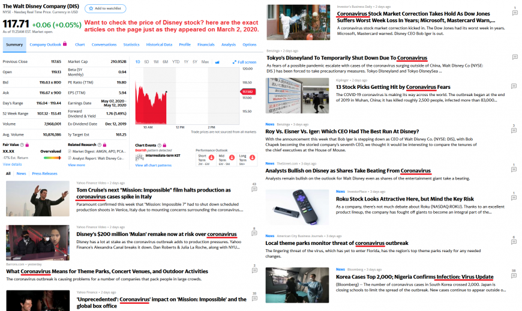Click the lock icon next to Related Research
This screenshot has height=311, width=522.
(104, 145)
